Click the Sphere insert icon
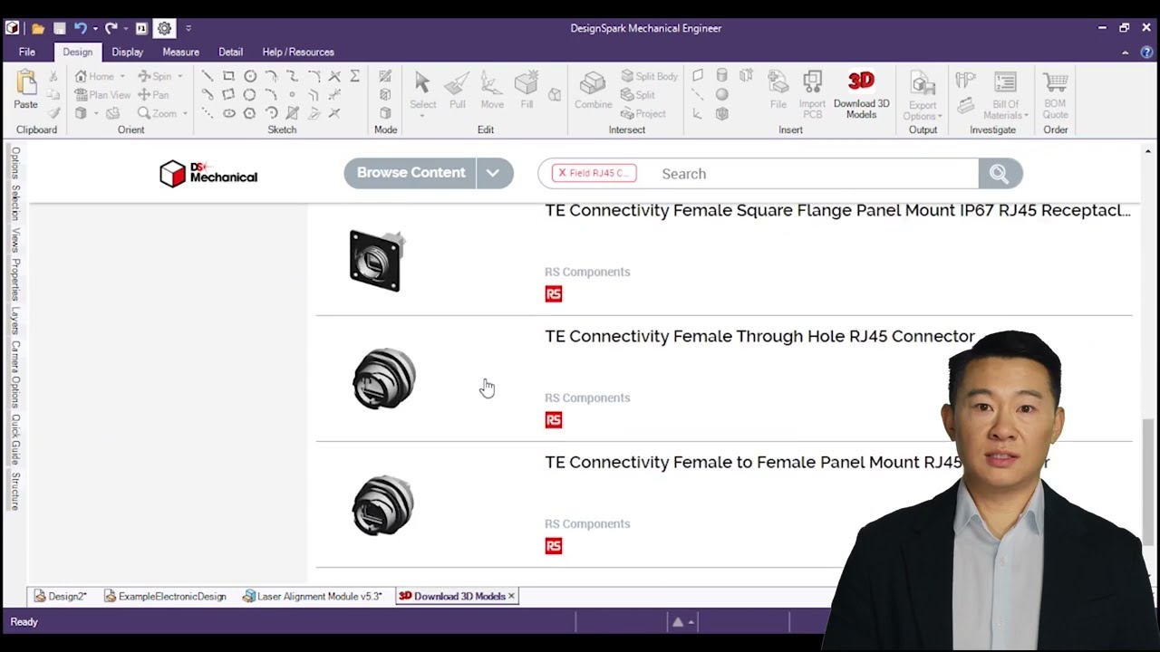Image resolution: width=1160 pixels, height=652 pixels. [x=722, y=94]
